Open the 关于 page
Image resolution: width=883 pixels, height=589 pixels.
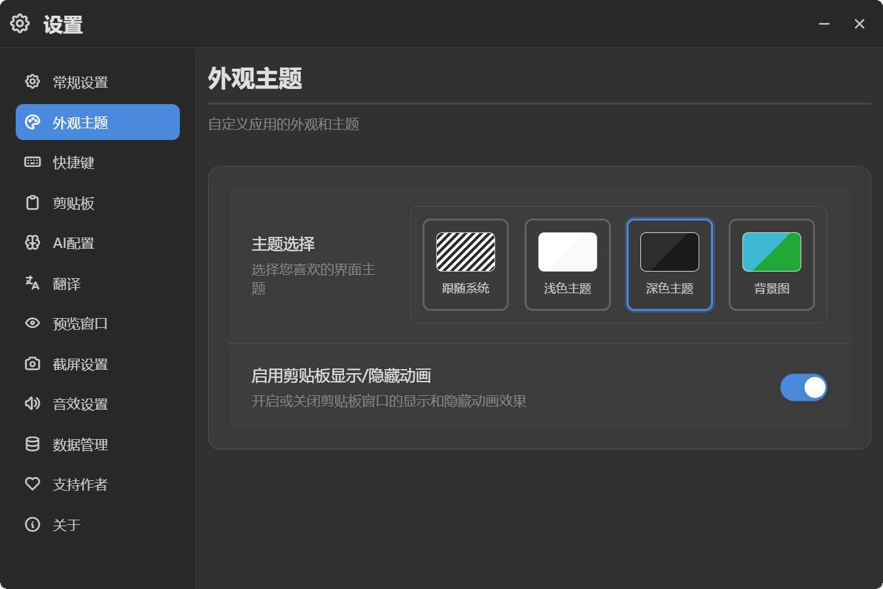point(65,524)
